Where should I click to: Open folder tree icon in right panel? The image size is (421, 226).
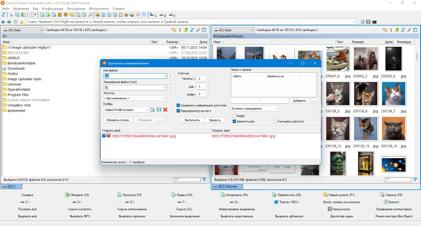click(x=385, y=30)
